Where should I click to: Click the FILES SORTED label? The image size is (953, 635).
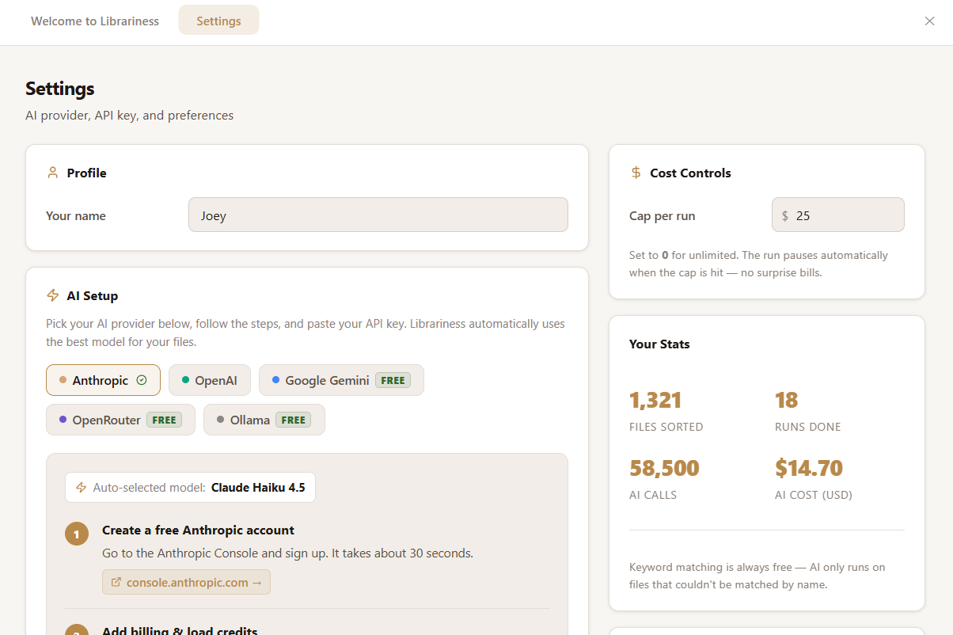(666, 427)
